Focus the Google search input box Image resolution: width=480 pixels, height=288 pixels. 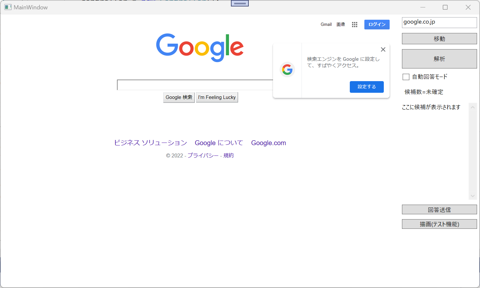coord(195,85)
